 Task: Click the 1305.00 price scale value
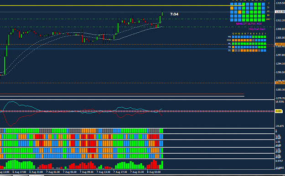point(280,38)
